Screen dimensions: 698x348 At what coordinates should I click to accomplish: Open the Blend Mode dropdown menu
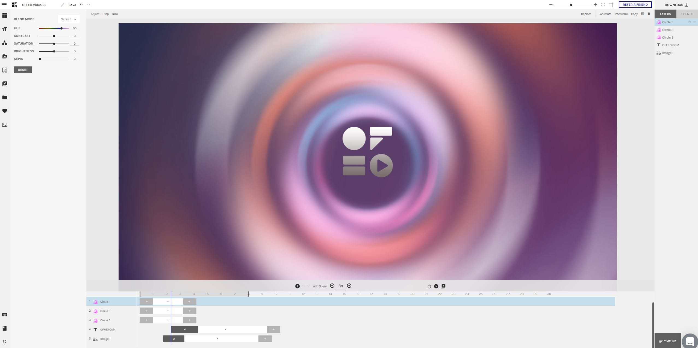coord(69,19)
